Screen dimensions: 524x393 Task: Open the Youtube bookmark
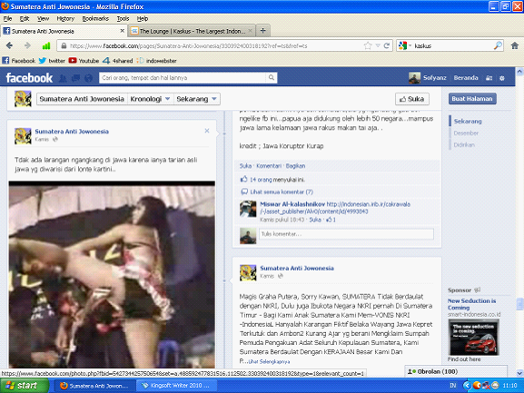point(84,61)
